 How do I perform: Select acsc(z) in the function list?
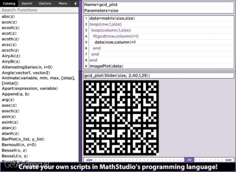pyautogui.click(x=9, y=45)
